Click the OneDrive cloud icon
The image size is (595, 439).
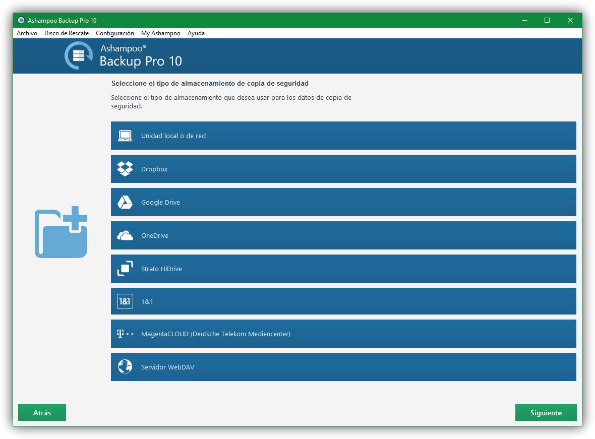125,235
